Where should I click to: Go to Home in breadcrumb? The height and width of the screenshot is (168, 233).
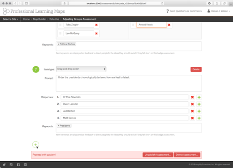26,19
